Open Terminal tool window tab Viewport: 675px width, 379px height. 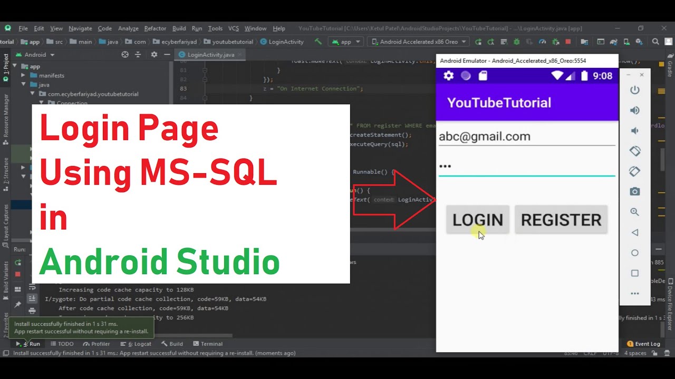(x=207, y=344)
